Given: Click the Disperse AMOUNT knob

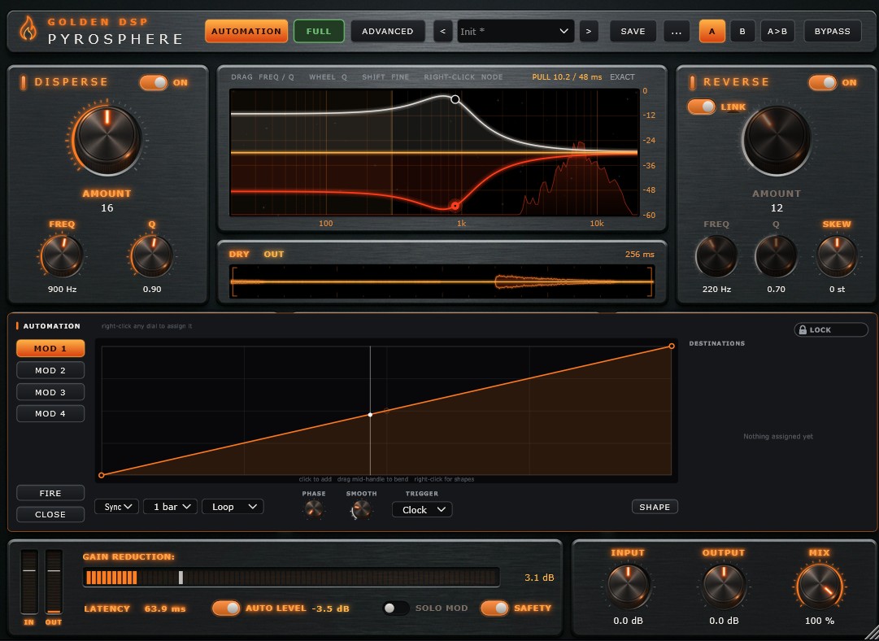Looking at the screenshot, I should pos(107,137).
